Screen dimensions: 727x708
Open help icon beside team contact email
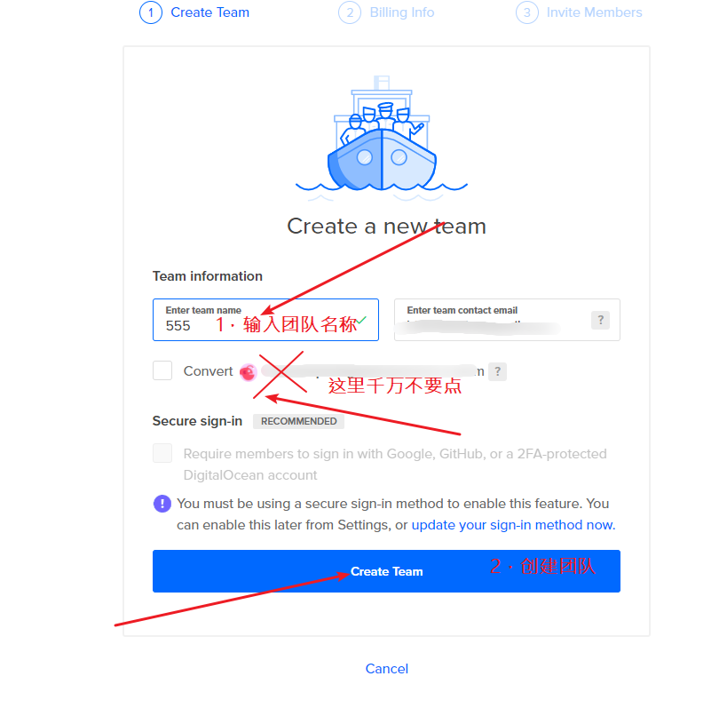coord(600,320)
